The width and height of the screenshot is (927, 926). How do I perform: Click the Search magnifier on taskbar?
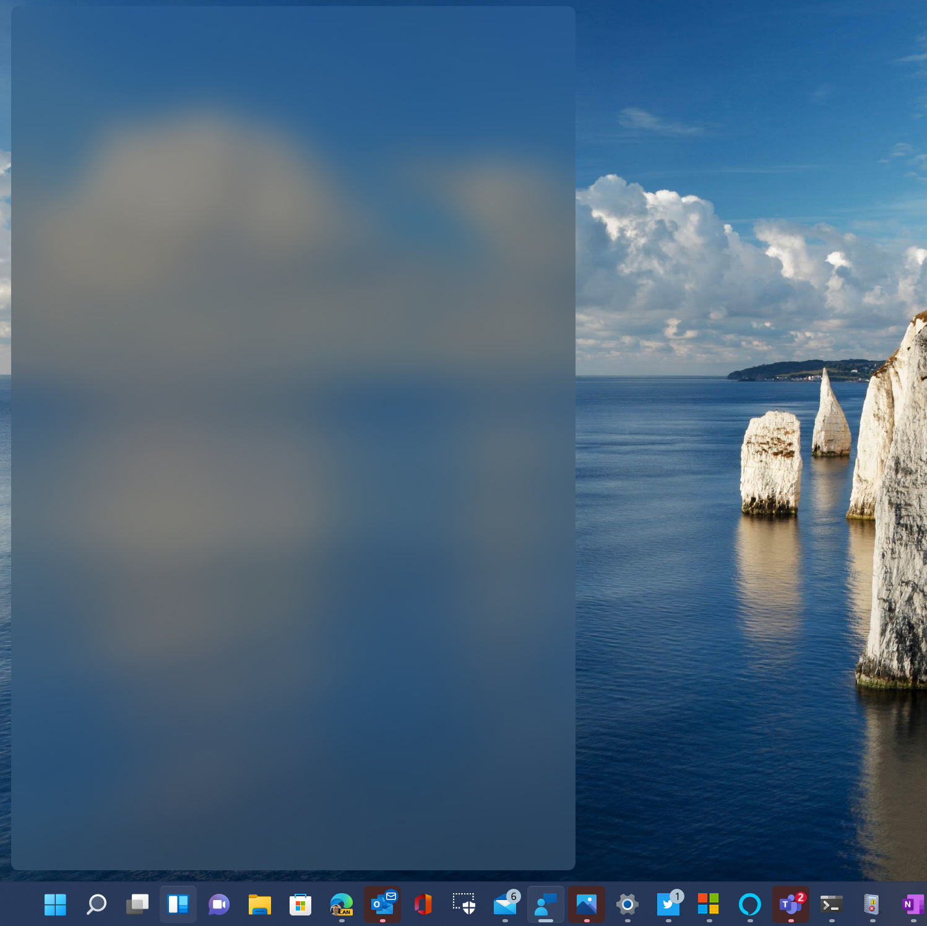(x=96, y=904)
